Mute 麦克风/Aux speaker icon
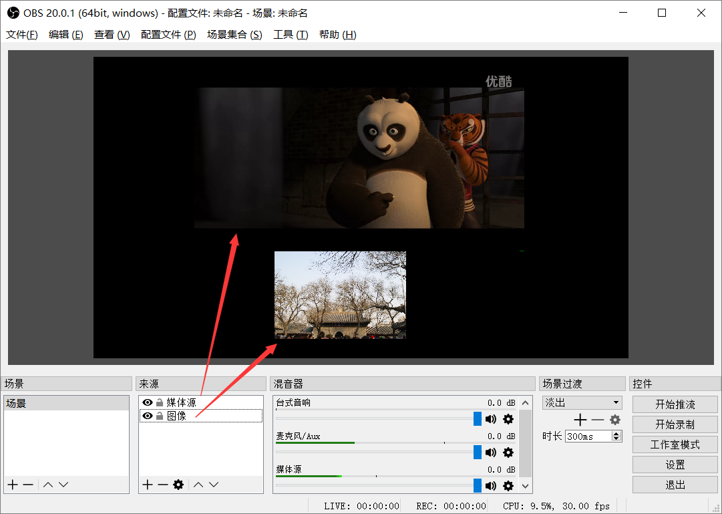The image size is (722, 514). point(491,453)
